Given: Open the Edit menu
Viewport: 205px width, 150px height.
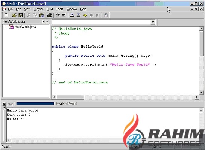Looking at the screenshot, I should (18, 9).
